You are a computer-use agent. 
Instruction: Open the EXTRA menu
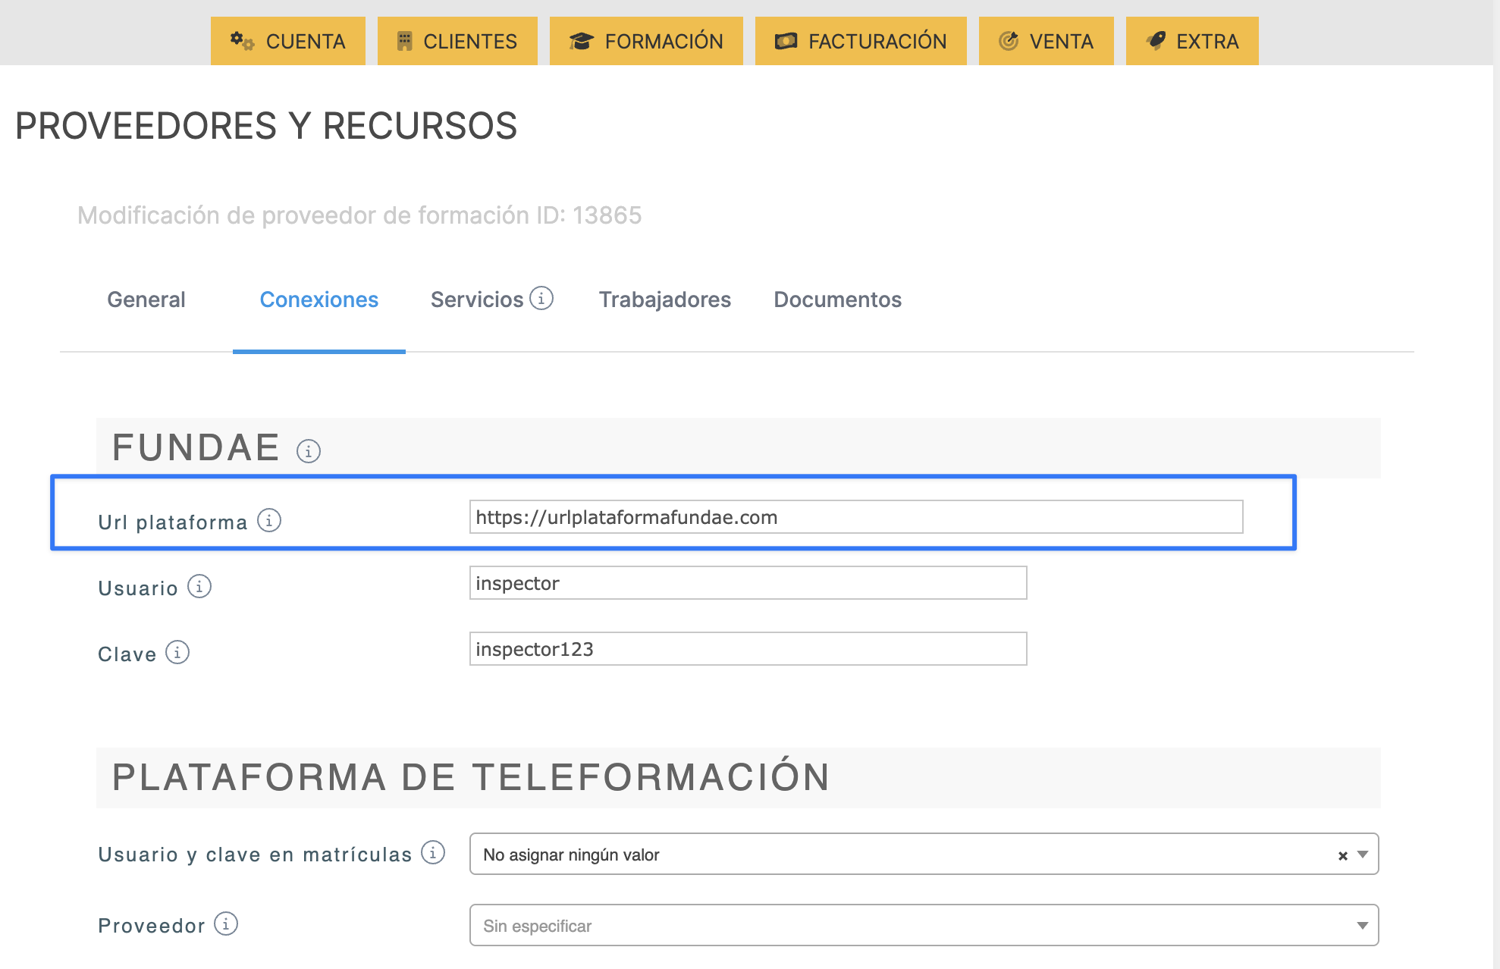tap(1192, 41)
